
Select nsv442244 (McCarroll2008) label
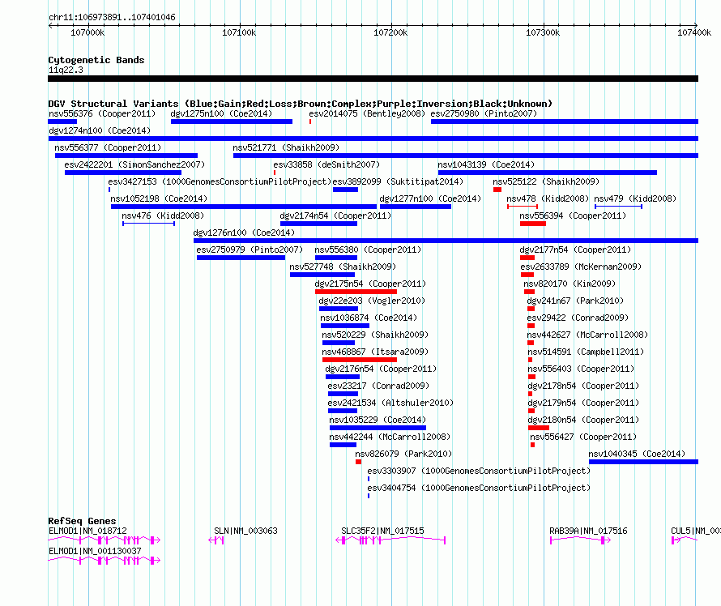pos(390,437)
